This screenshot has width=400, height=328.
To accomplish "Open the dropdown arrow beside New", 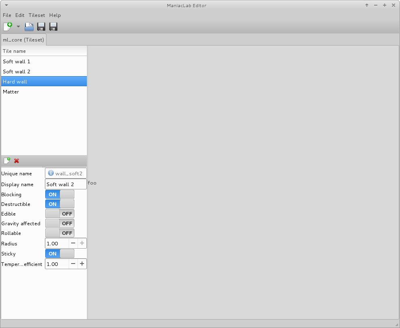I will pyautogui.click(x=18, y=27).
